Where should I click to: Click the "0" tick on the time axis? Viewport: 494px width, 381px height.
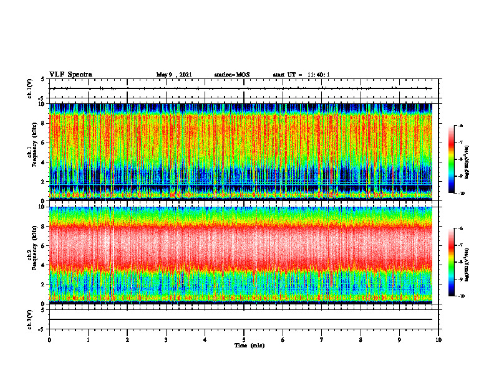pos(49,340)
